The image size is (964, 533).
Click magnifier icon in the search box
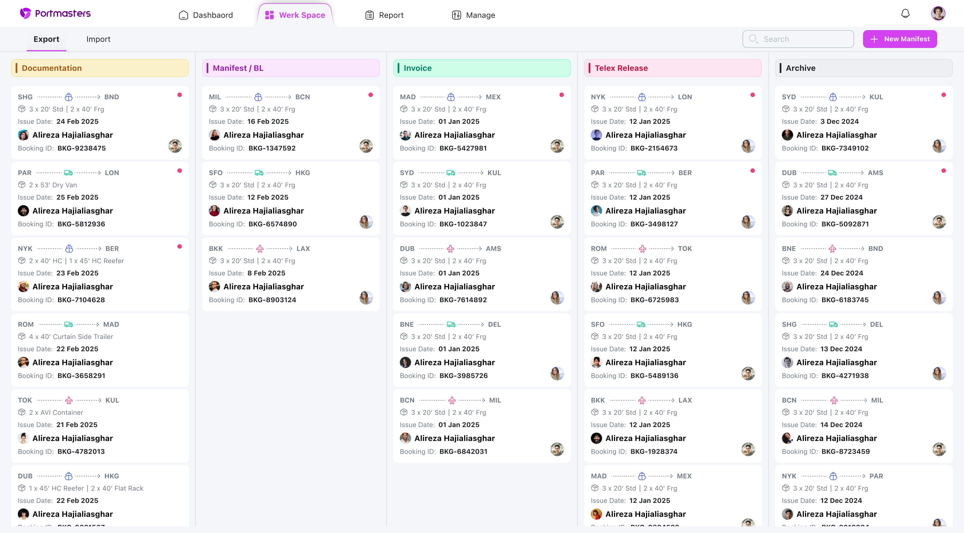coord(753,39)
